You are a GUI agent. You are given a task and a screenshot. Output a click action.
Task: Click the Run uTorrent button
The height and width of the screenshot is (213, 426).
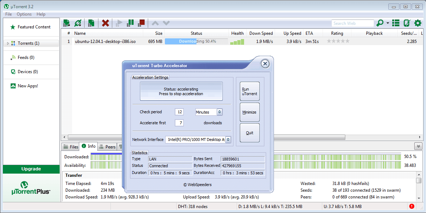coord(250,92)
